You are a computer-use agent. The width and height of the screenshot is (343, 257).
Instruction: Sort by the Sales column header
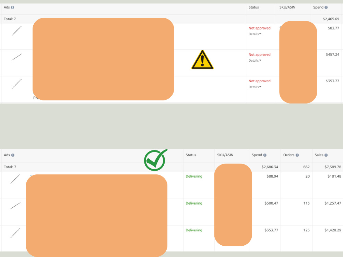tap(319, 155)
